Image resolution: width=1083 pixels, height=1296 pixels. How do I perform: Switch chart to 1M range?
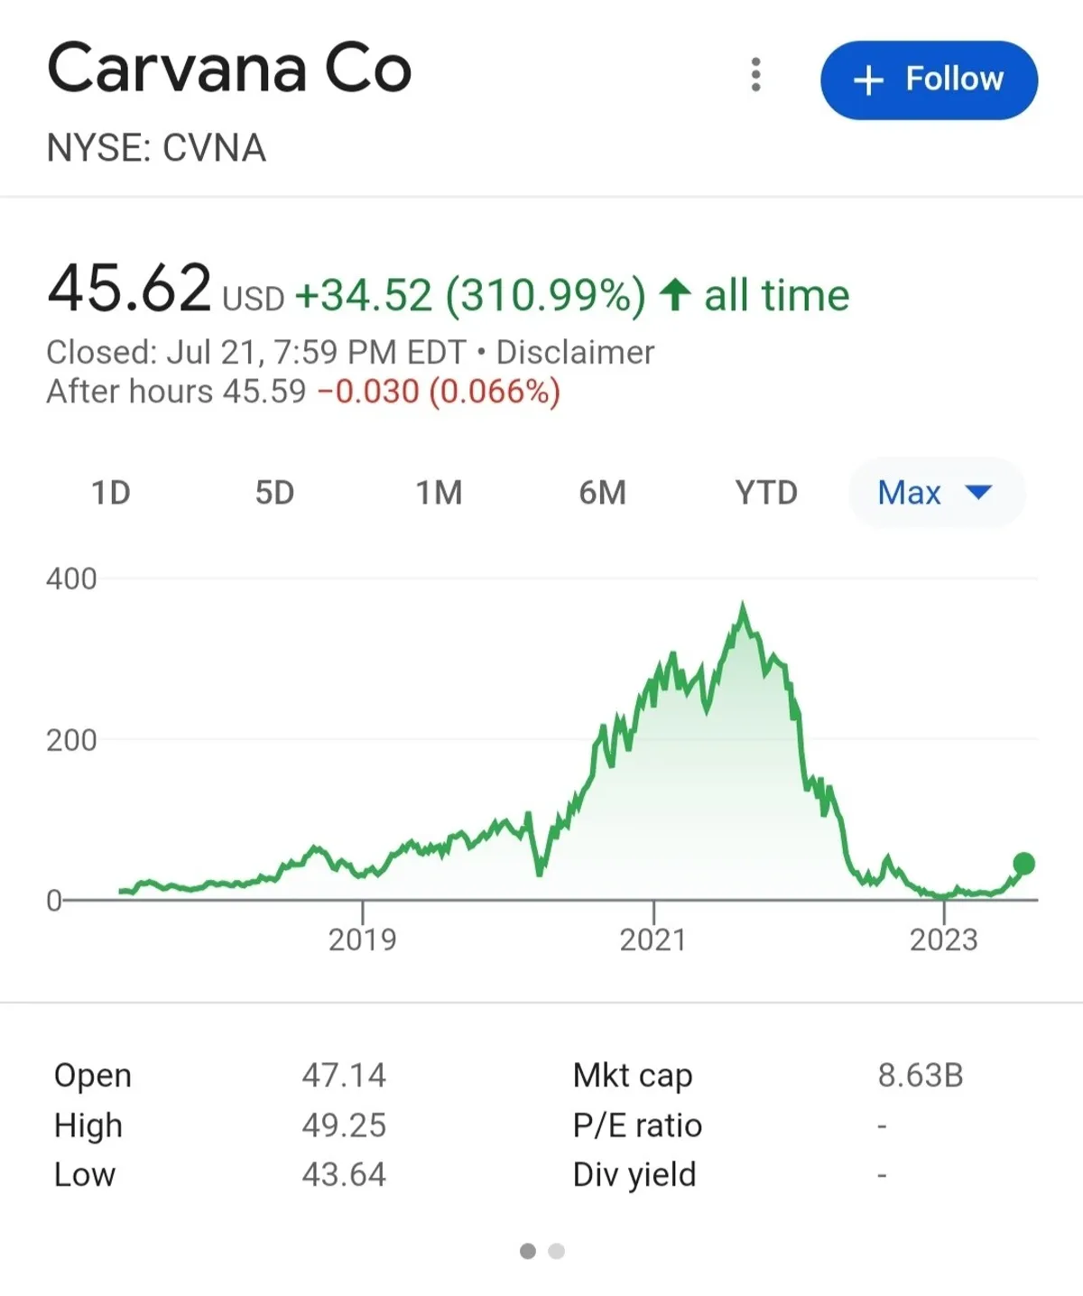pos(439,493)
